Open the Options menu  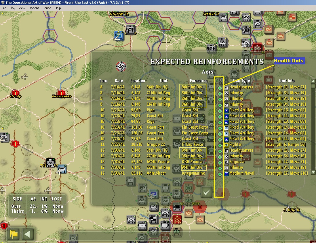(x=34, y=8)
